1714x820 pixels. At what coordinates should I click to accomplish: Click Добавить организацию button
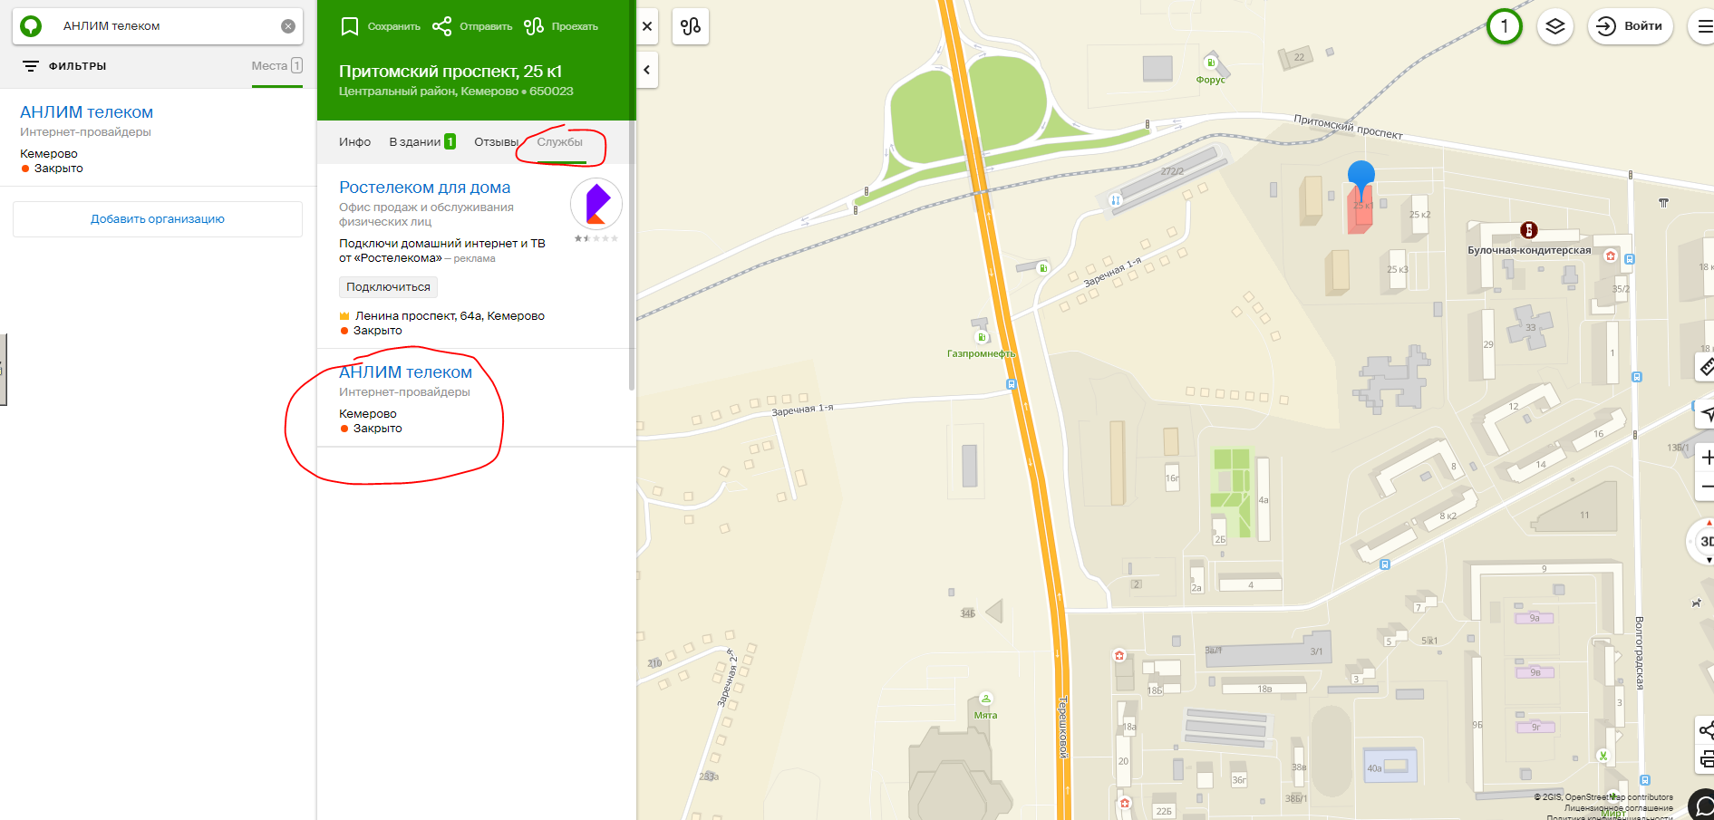point(158,219)
